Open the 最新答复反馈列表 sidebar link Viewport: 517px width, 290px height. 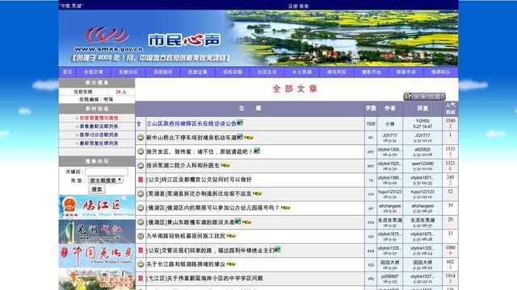click(x=99, y=143)
